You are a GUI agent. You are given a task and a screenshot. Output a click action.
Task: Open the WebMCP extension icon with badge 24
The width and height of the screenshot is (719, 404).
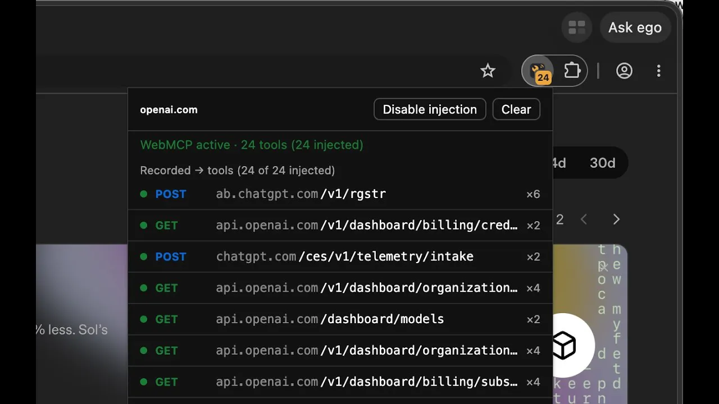[x=539, y=71]
